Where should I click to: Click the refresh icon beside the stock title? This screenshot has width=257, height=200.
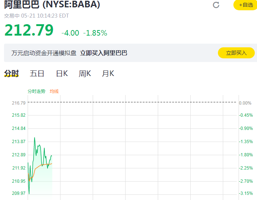[x=216, y=5]
